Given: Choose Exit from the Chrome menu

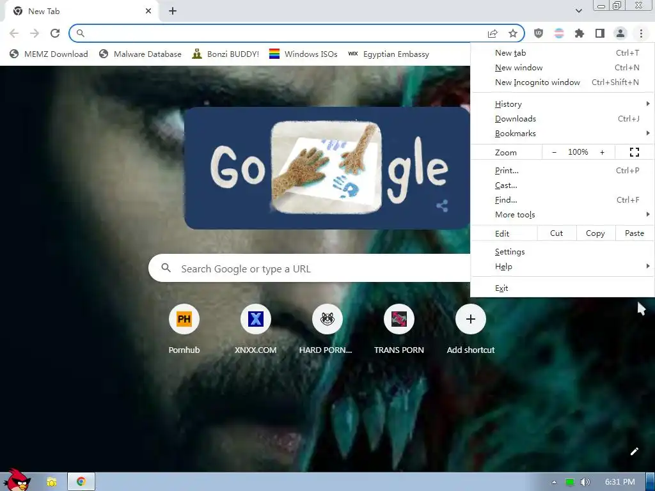Looking at the screenshot, I should (563, 288).
